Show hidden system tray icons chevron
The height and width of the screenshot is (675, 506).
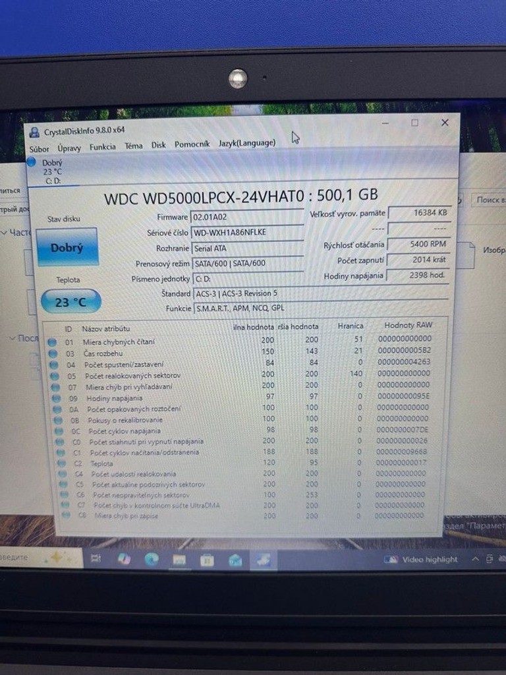pyautogui.click(x=475, y=559)
